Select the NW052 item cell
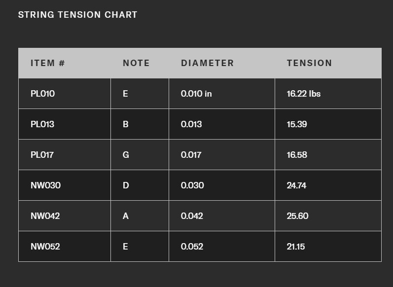Screen dimensions: 393x287 point(45,247)
